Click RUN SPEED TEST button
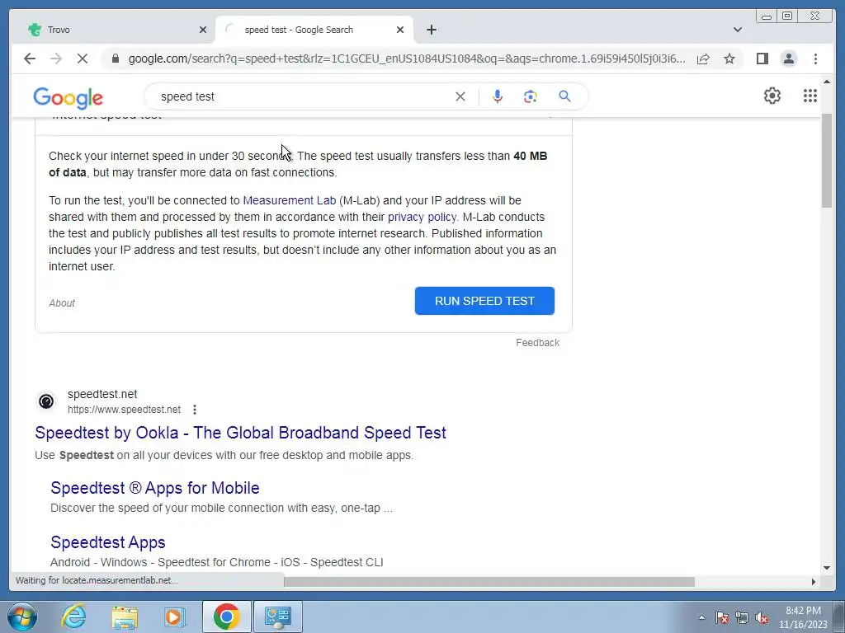845x633 pixels. coord(484,301)
